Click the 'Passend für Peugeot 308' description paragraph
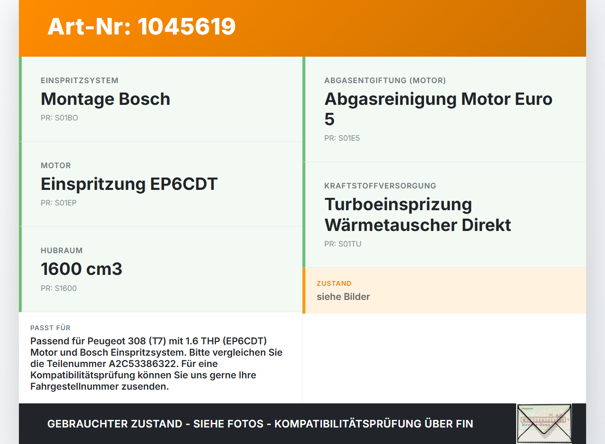Viewport: 605px width, 444px height. (x=156, y=364)
